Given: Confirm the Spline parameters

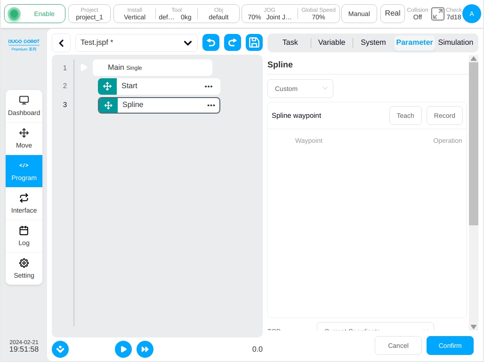Looking at the screenshot, I should [450, 346].
